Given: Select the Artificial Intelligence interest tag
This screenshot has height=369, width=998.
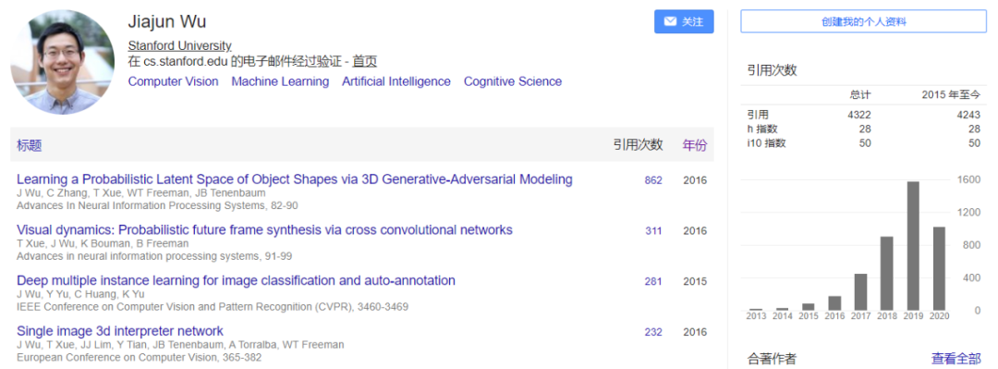Looking at the screenshot, I should pyautogui.click(x=396, y=81).
